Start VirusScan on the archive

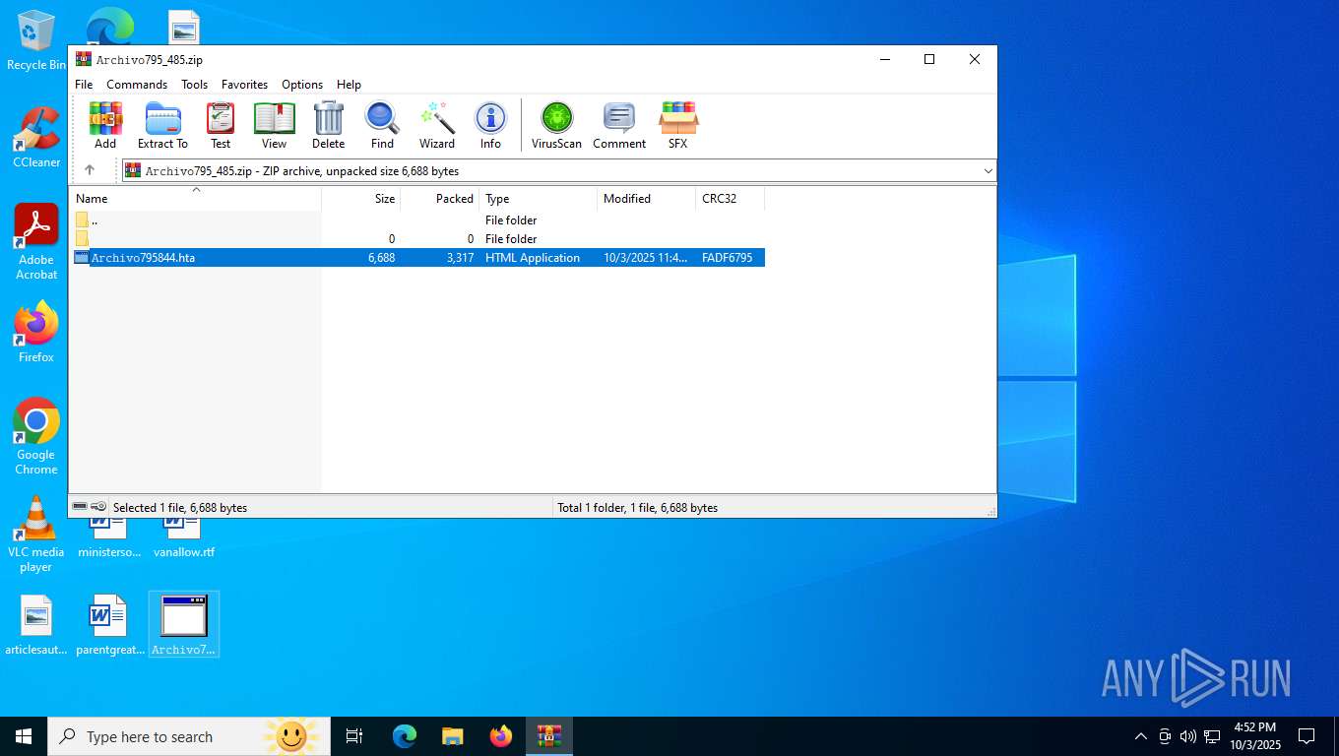pos(556,125)
